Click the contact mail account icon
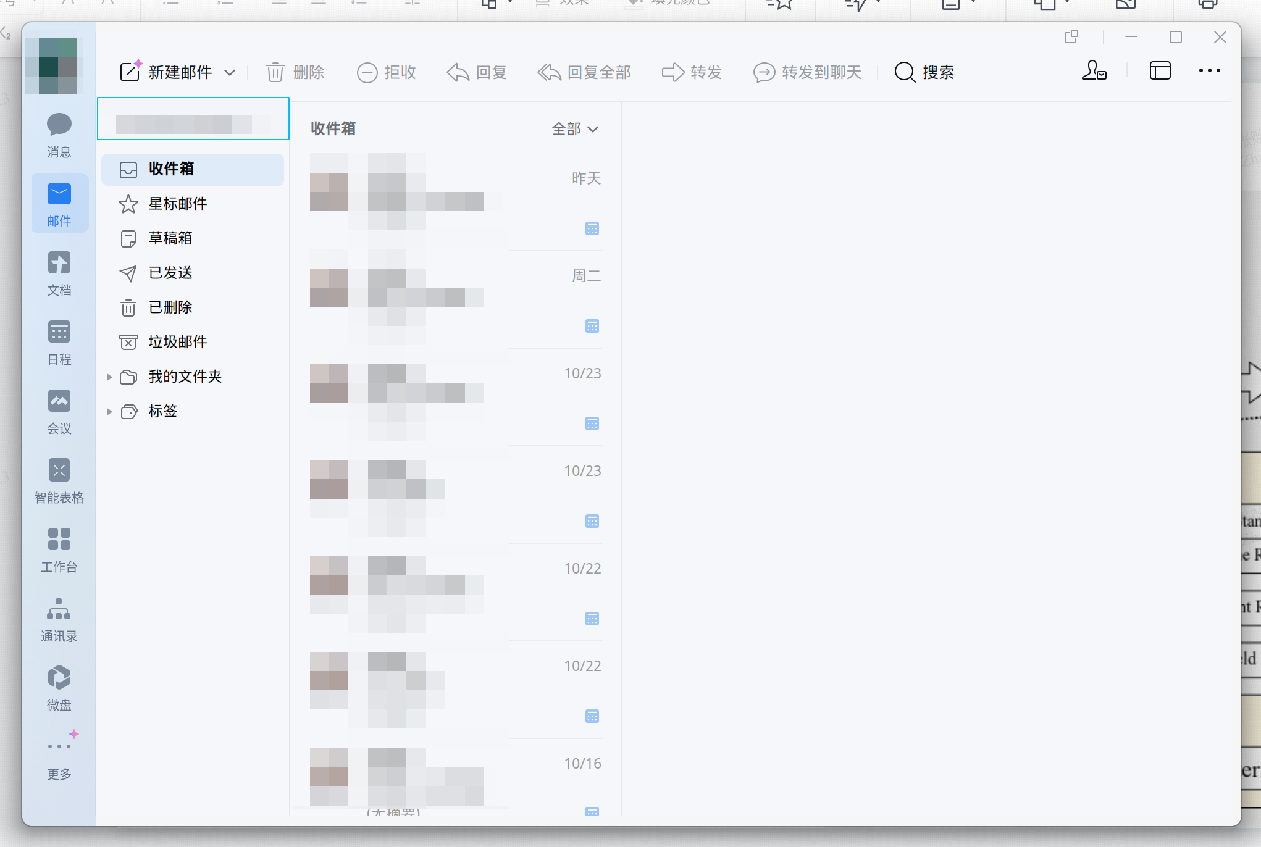 coord(1094,71)
